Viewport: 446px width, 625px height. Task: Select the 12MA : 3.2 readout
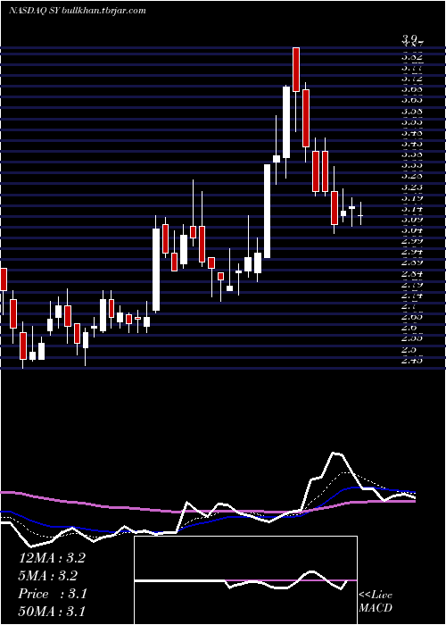point(52,558)
